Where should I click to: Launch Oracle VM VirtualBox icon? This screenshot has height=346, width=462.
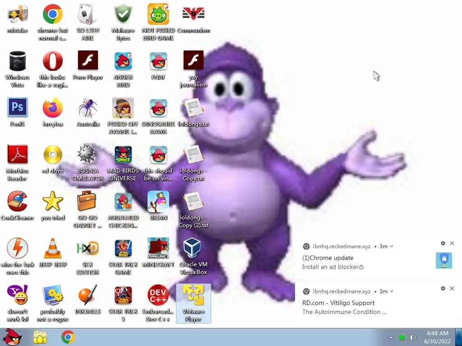click(x=194, y=256)
